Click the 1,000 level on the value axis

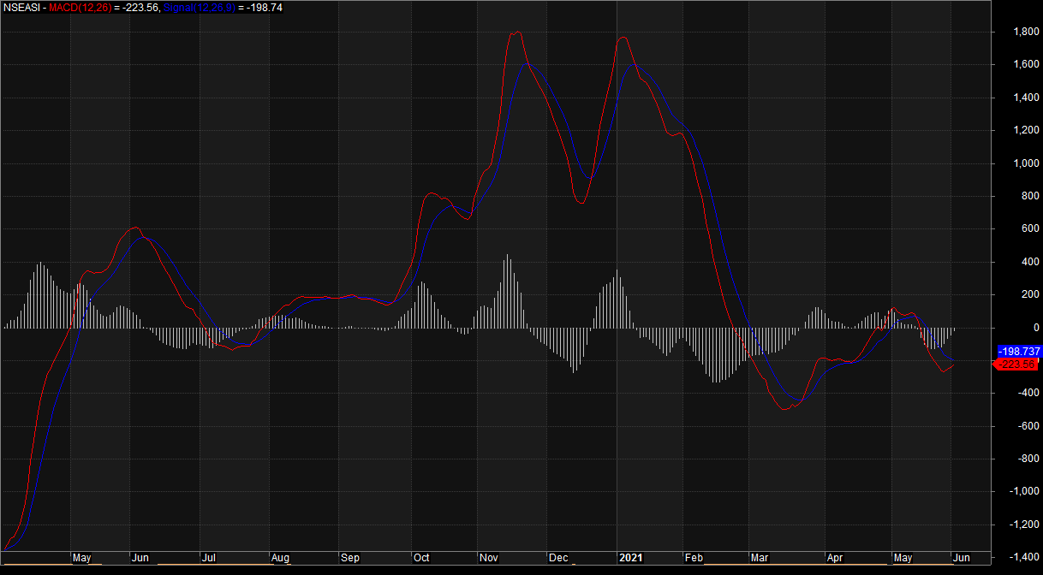pyautogui.click(x=1002, y=163)
